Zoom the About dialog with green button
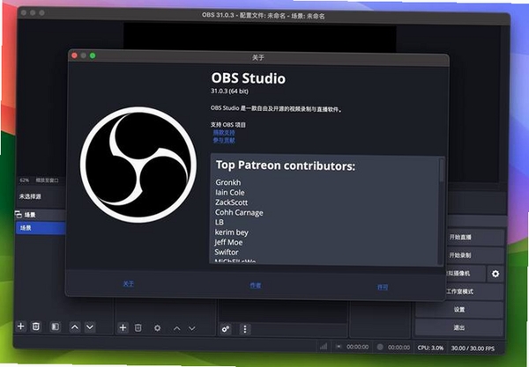The image size is (529, 367). pos(93,56)
